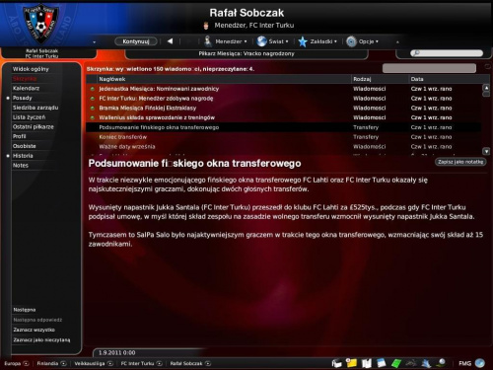Open the yellow notes icon in bottom bar
This screenshot has width=493, height=370.
[x=351, y=363]
